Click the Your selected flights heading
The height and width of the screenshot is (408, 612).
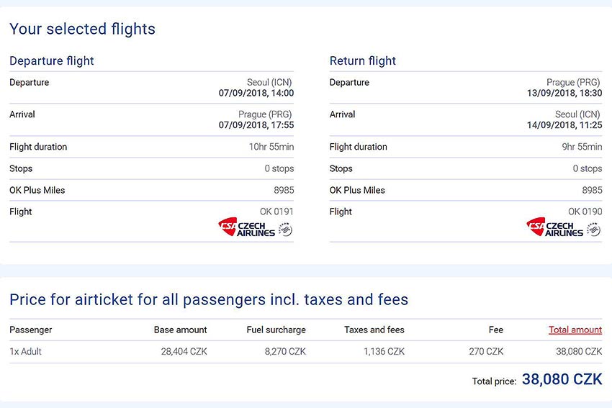tap(82, 30)
